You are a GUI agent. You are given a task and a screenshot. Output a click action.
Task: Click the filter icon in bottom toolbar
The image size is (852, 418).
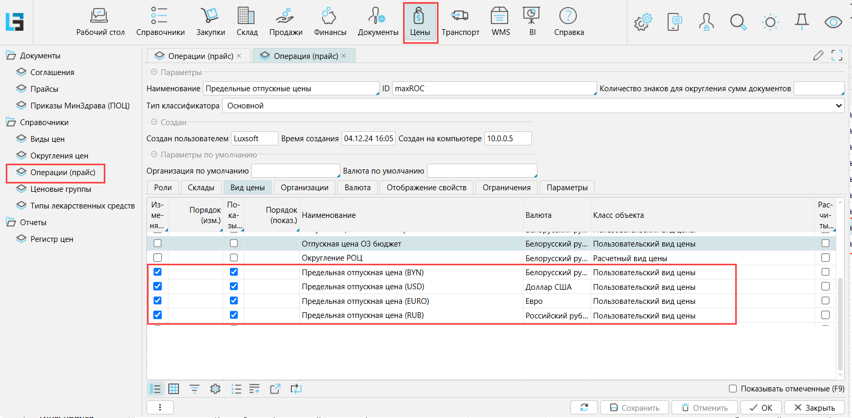pos(194,389)
